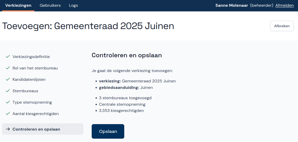
Task: Open Rol van het stembureau step
Action: [x=35, y=68]
